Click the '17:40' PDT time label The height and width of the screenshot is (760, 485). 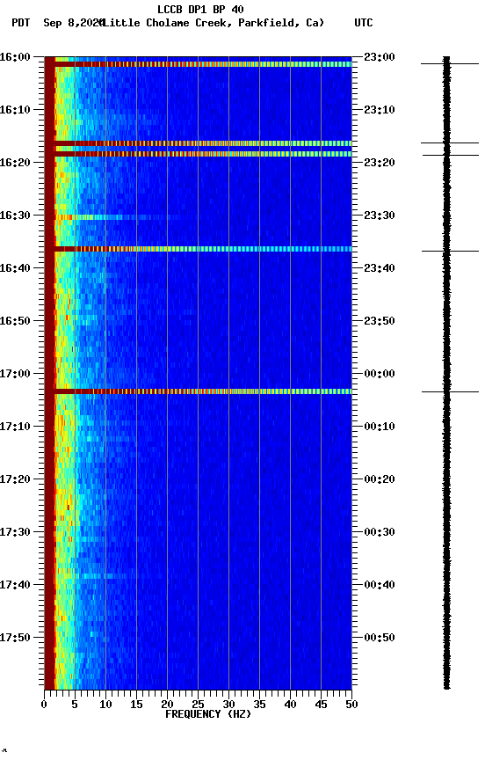(x=15, y=585)
